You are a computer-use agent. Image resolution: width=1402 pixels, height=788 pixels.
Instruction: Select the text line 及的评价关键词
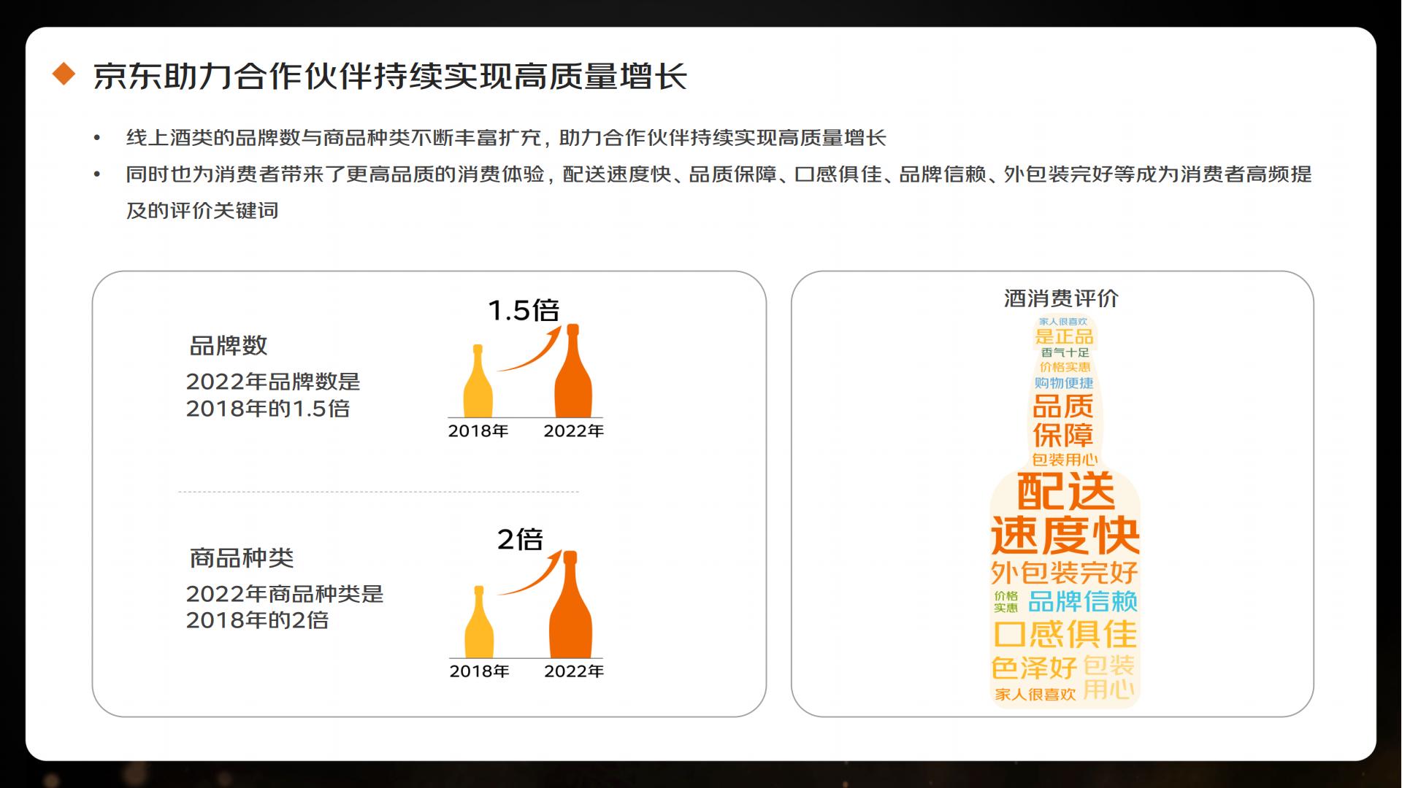202,211
